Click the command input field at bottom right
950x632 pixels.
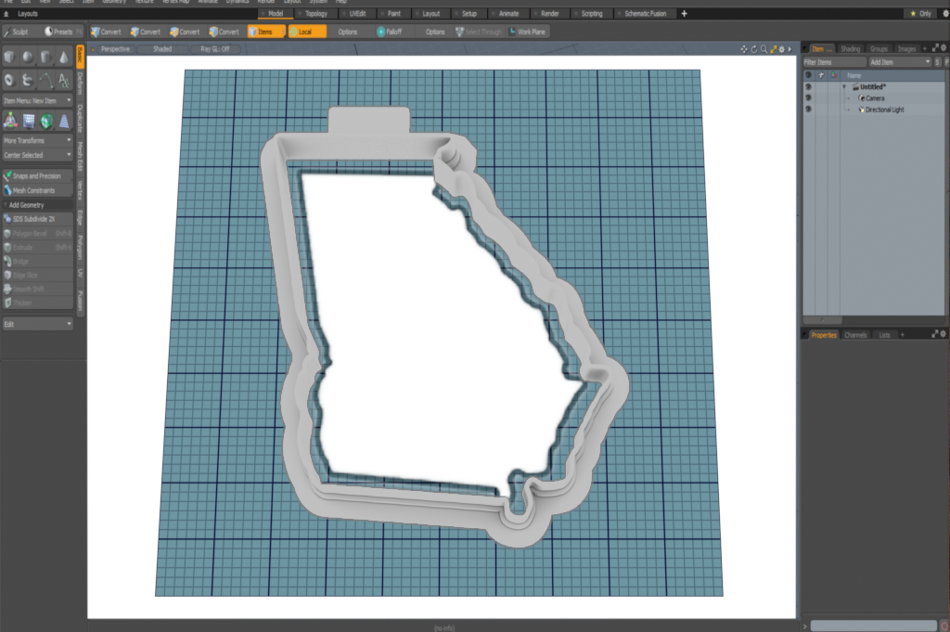pyautogui.click(x=873, y=626)
